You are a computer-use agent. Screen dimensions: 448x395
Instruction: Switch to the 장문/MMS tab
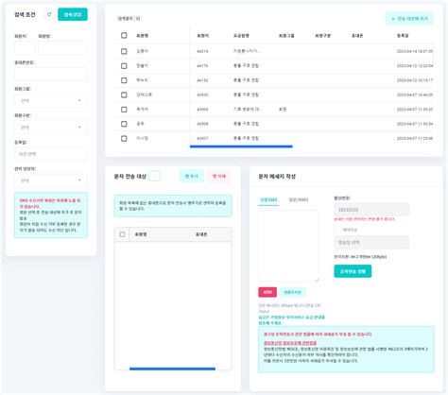tap(299, 199)
